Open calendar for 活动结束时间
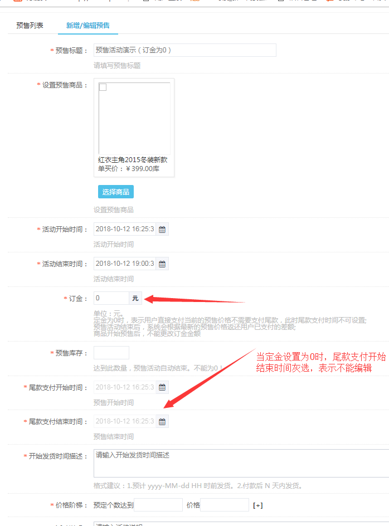Screen dimensions: 389x526 [x=162, y=264]
